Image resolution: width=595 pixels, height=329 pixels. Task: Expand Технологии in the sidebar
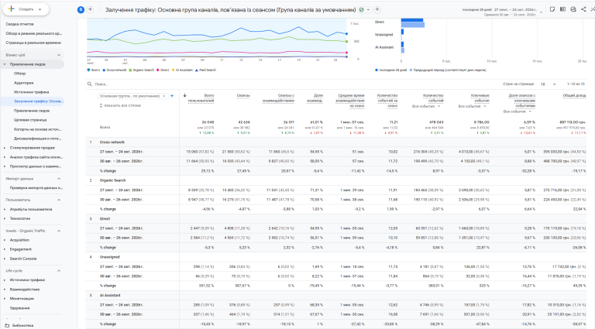coord(5,218)
